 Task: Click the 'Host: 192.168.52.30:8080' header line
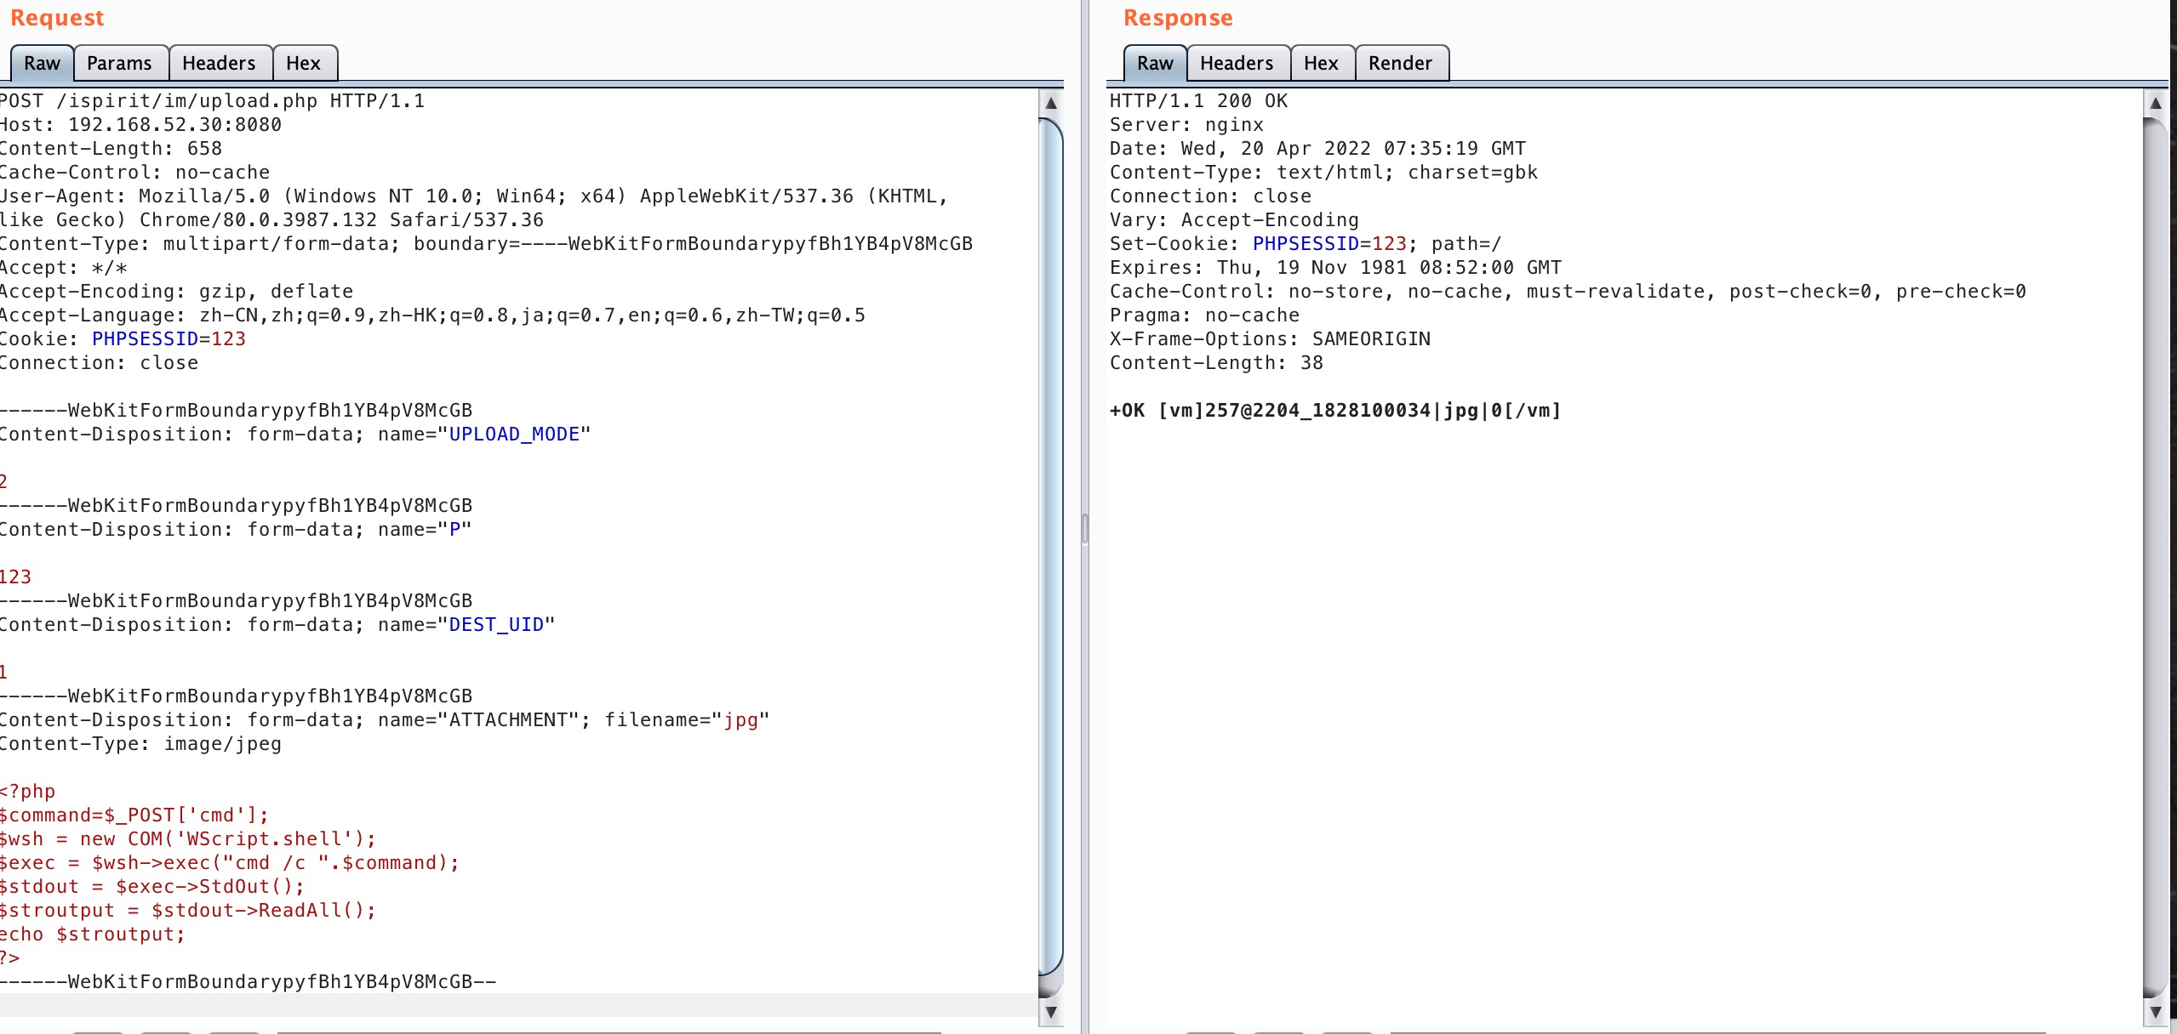click(x=140, y=125)
